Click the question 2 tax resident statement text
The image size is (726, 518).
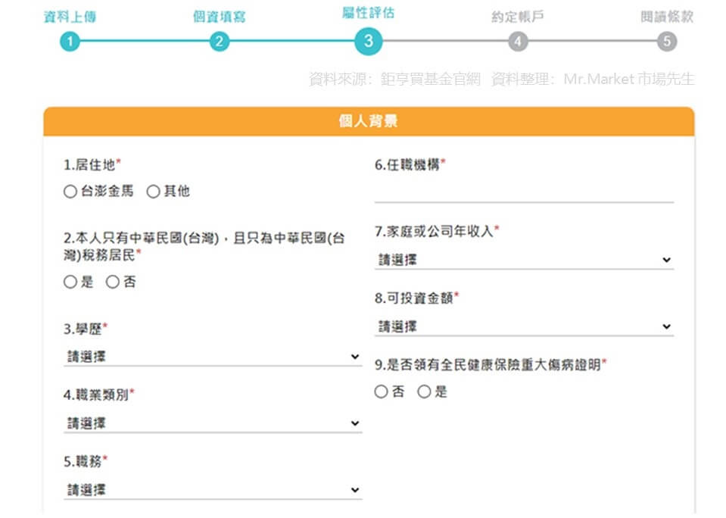204,246
